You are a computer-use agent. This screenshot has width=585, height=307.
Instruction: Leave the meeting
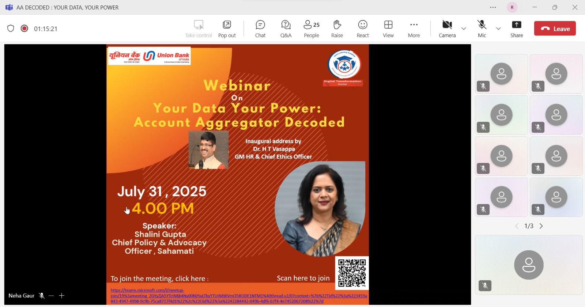[x=555, y=29]
